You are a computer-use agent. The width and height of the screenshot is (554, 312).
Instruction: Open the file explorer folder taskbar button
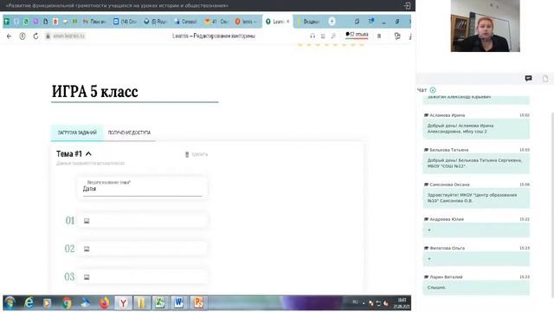coord(142,302)
